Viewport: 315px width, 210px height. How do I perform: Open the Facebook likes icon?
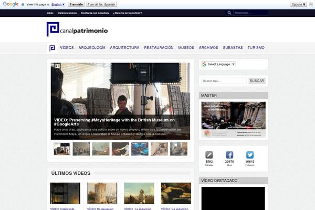coord(229,155)
